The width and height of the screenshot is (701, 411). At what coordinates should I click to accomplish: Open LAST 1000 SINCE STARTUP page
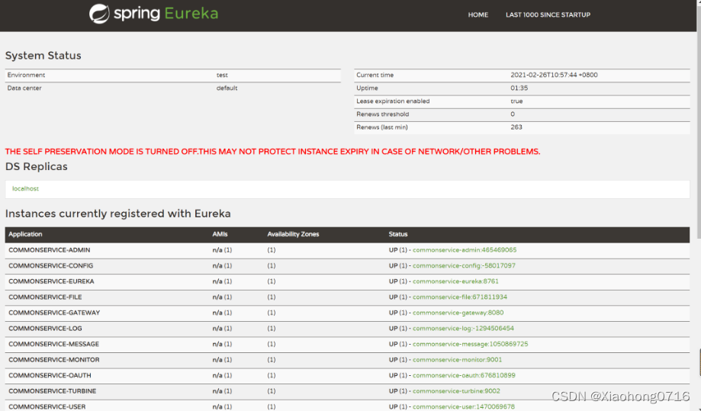548,14
